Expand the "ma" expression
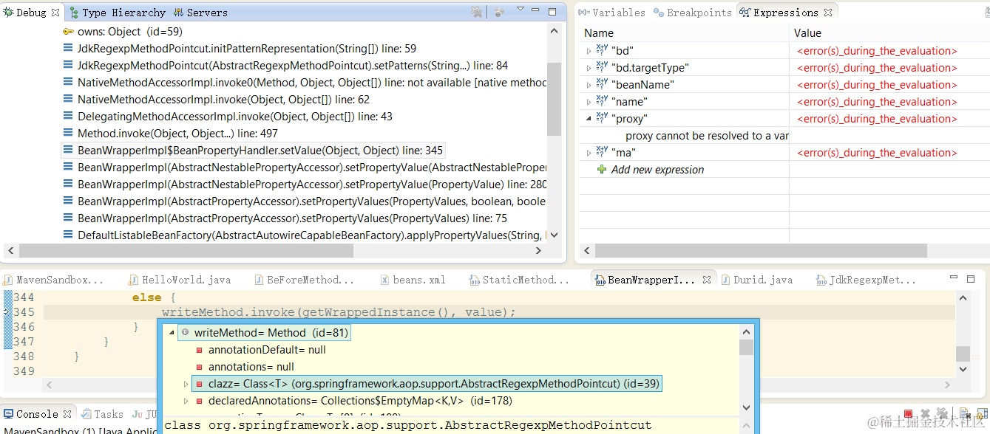 tap(589, 153)
